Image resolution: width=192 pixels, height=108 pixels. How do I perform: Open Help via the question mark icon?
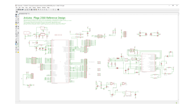point(58,10)
